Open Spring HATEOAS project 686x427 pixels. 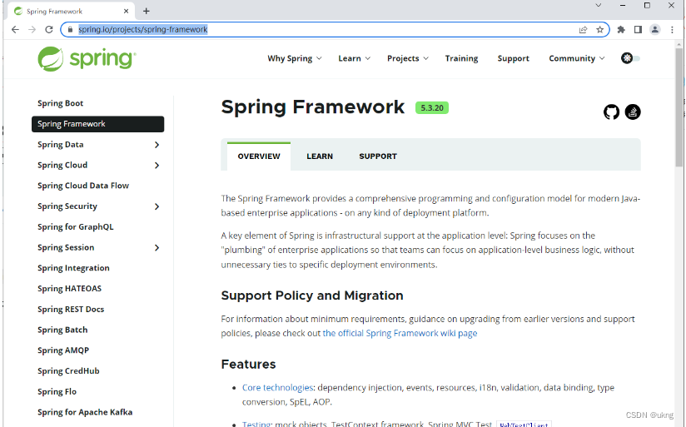pos(69,288)
